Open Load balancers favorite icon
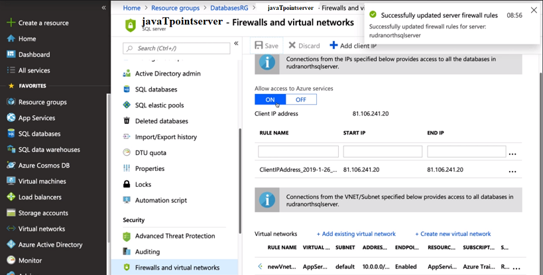Viewport: 543px width, 275px height. point(11,197)
